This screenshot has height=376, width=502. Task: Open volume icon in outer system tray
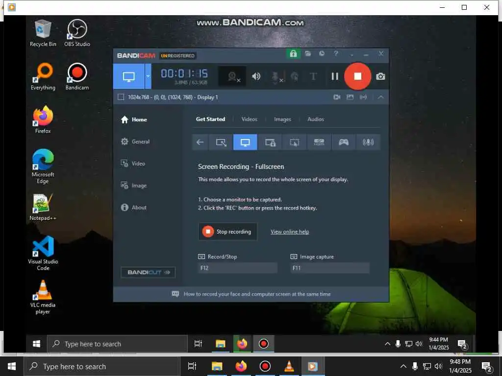(438, 366)
